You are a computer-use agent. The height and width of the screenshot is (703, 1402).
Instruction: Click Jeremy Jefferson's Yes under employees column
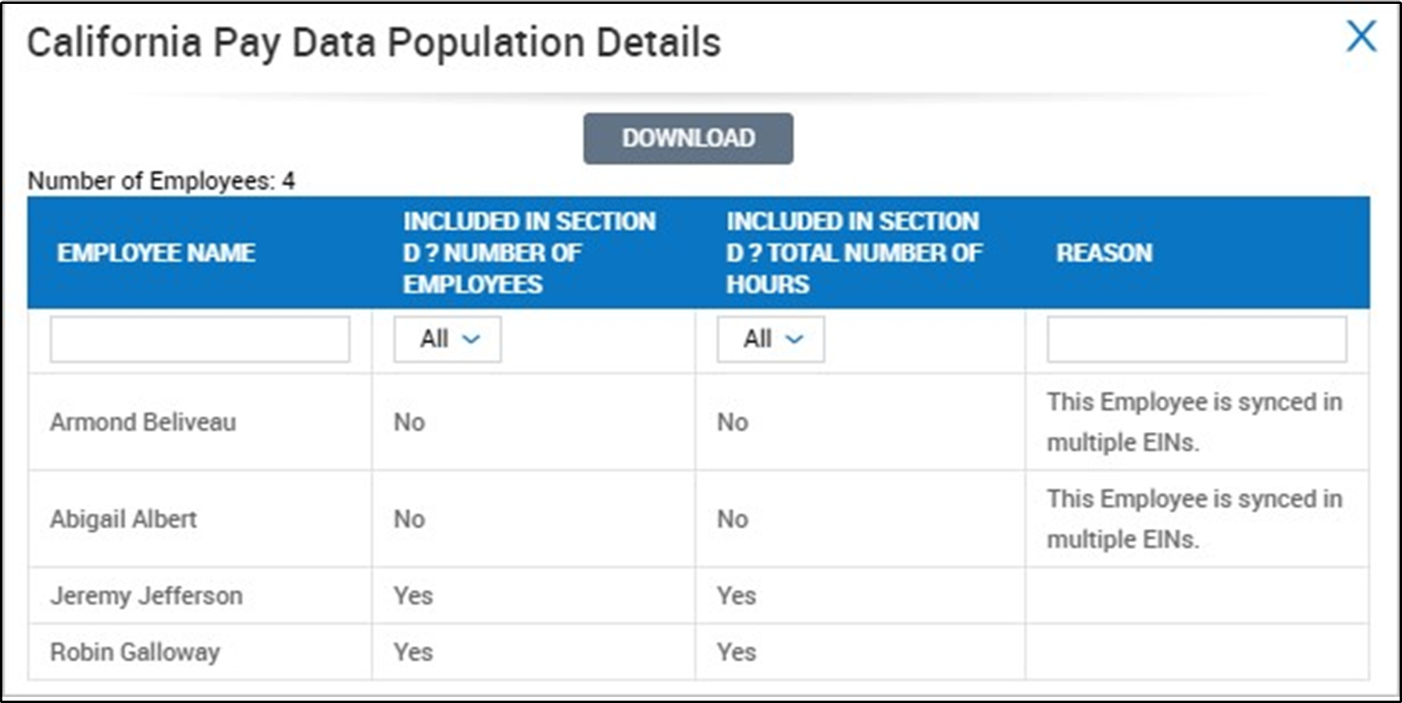[x=413, y=596]
